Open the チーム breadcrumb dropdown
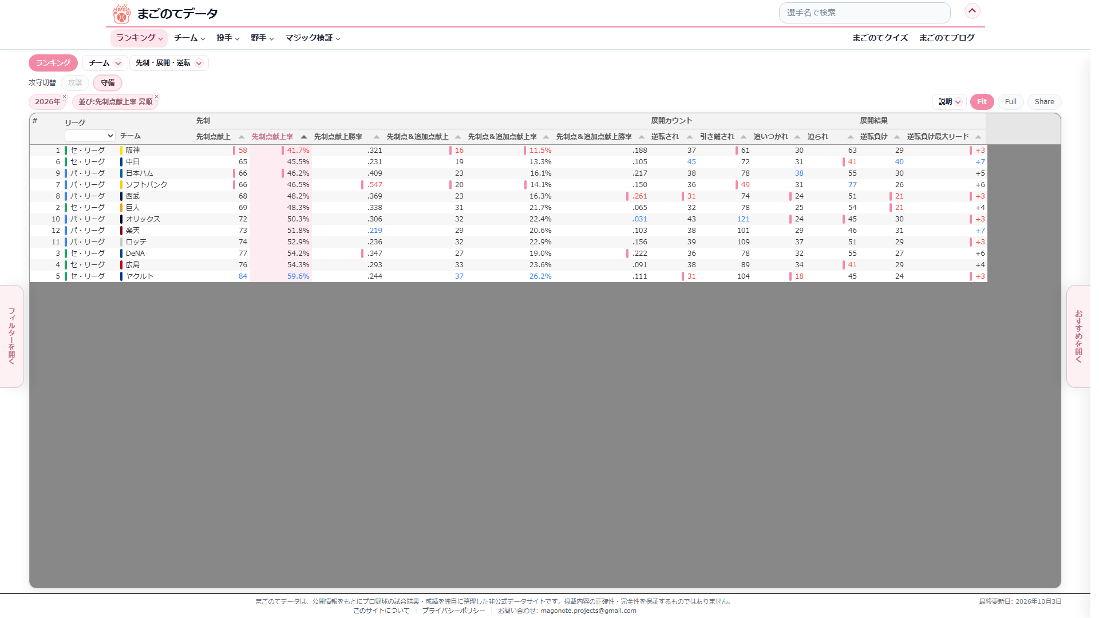This screenshot has height=618, width=1099. [x=105, y=63]
